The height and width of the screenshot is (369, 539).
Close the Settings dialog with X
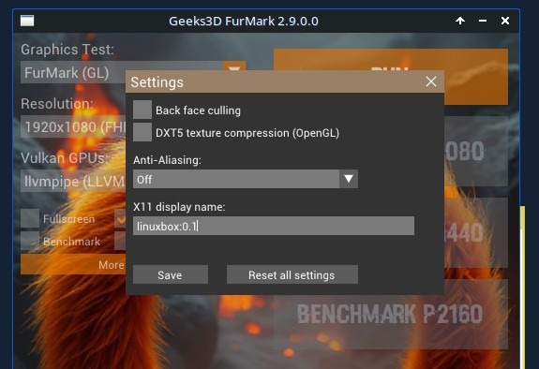430,81
